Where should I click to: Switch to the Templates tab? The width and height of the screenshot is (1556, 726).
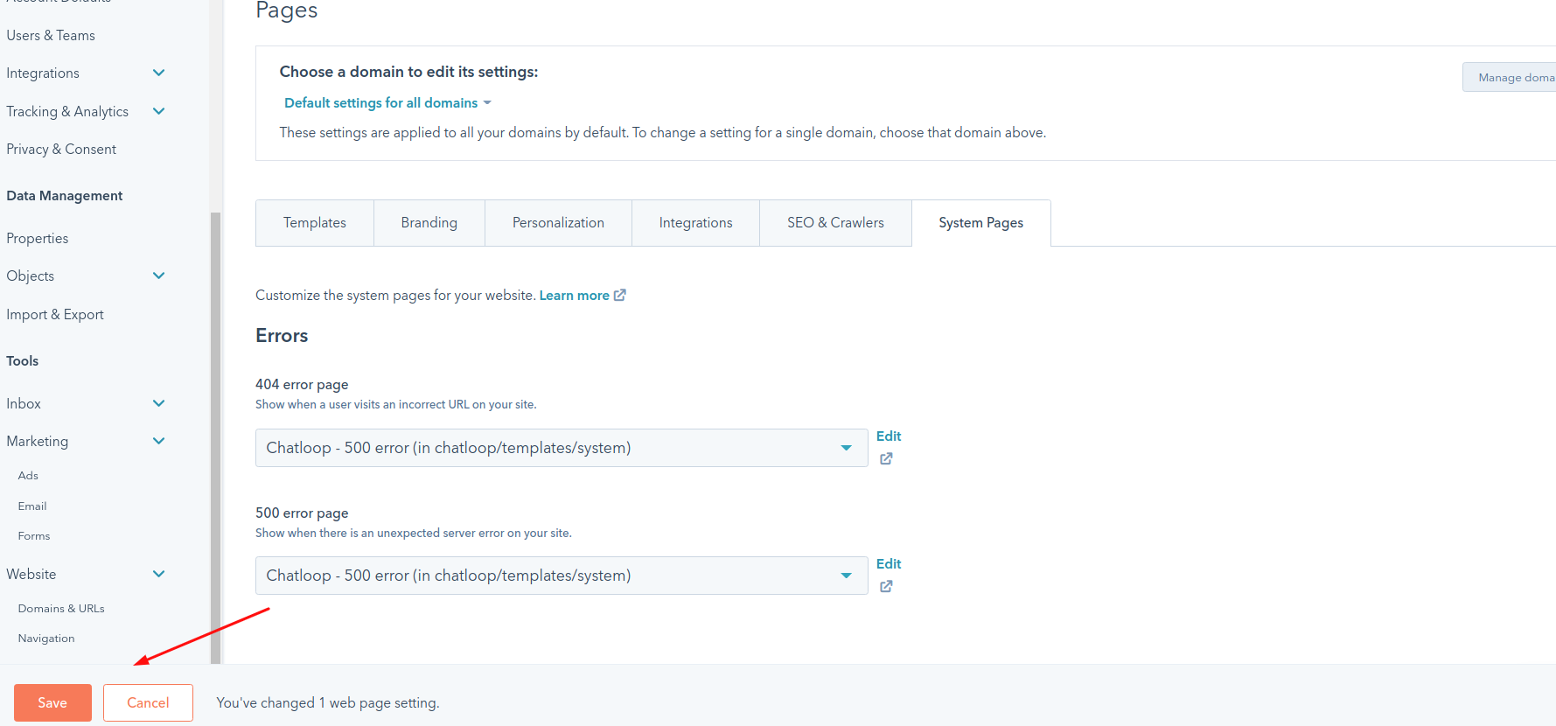coord(315,223)
